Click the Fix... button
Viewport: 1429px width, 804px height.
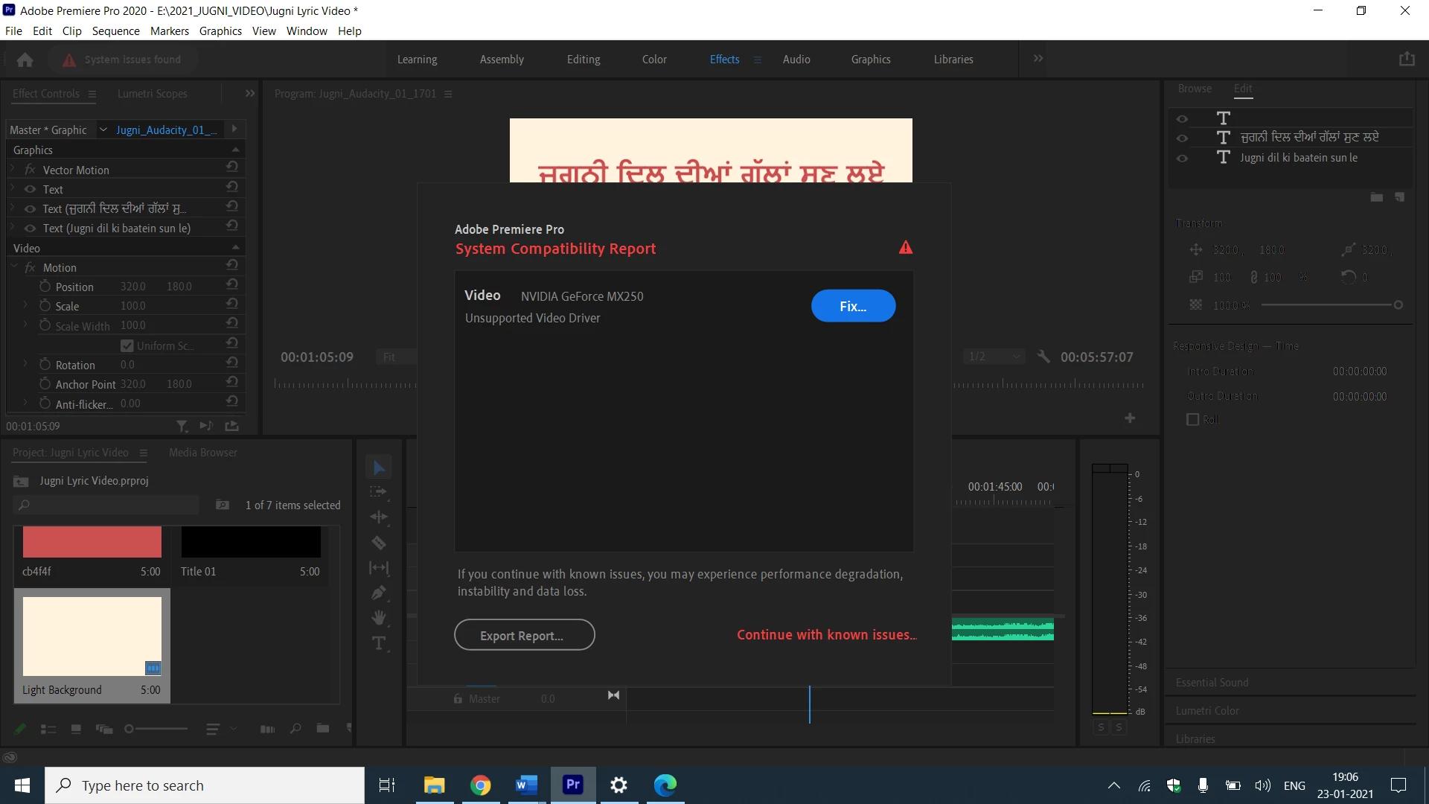pyautogui.click(x=853, y=306)
